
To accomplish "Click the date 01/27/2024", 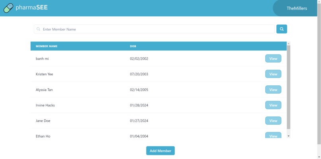I will (139, 121).
